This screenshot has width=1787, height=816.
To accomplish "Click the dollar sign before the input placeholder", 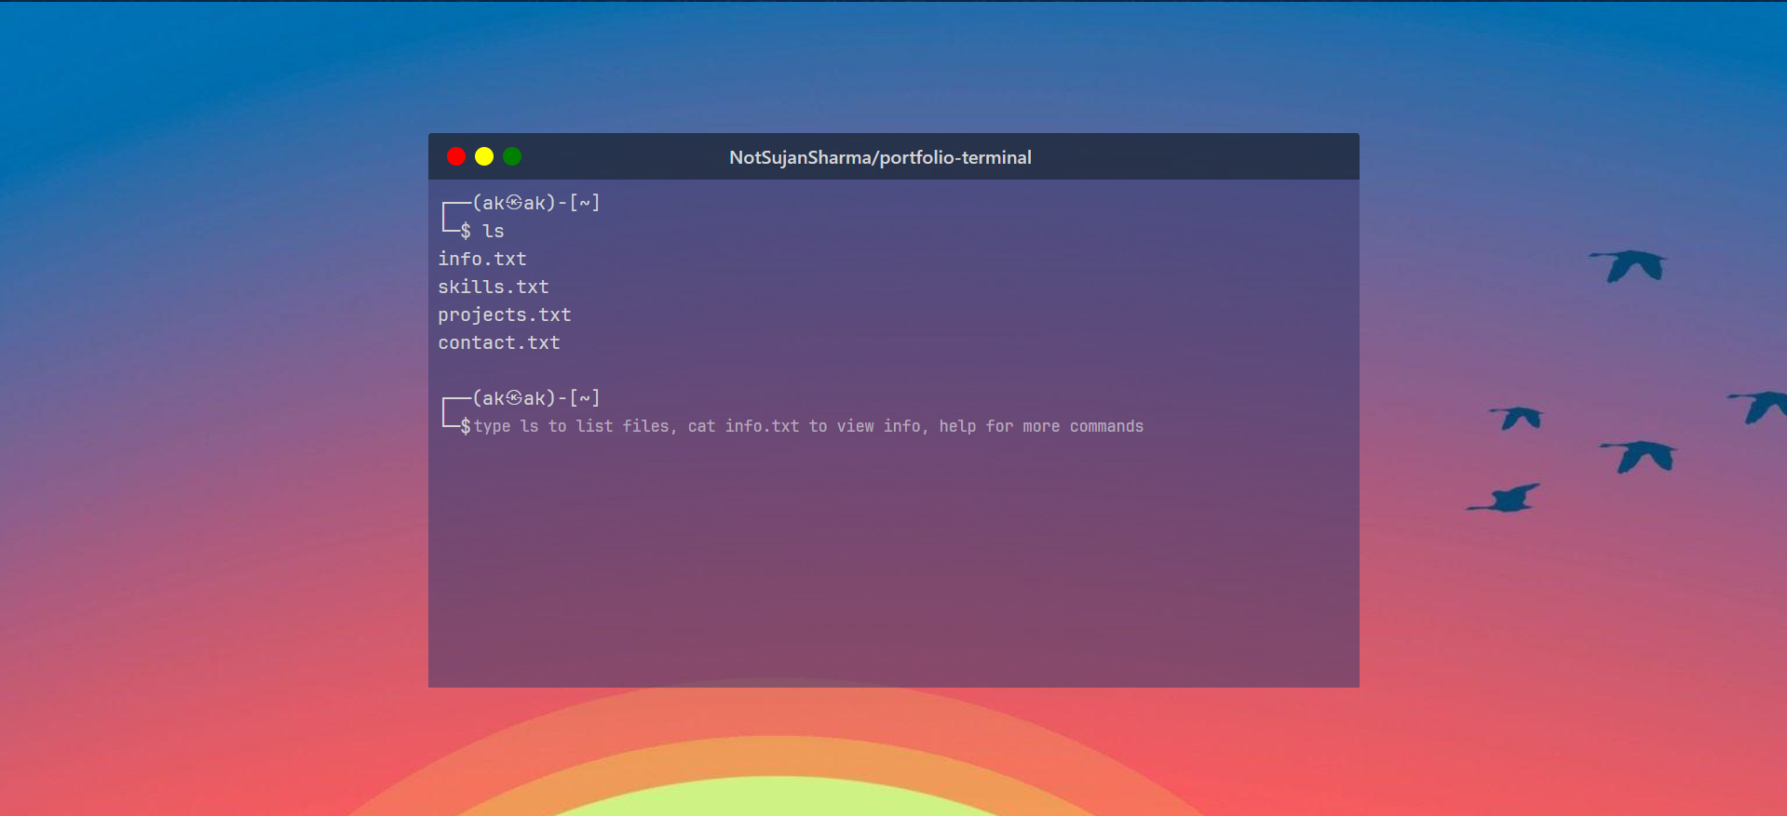I will (466, 426).
